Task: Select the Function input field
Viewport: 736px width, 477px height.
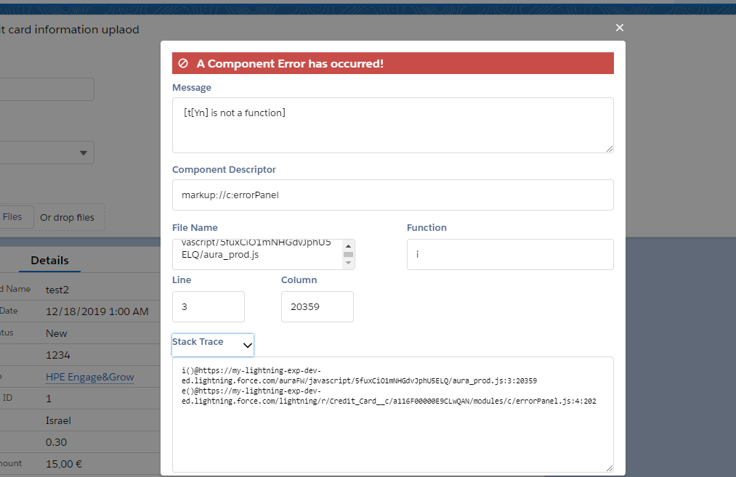Action: tap(509, 254)
